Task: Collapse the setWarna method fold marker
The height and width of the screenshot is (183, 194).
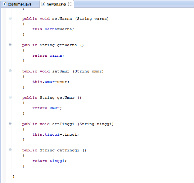Action: tap(10, 18)
